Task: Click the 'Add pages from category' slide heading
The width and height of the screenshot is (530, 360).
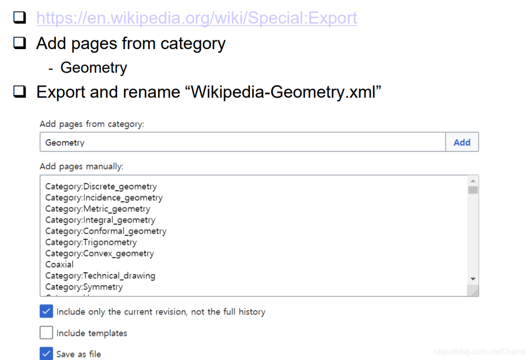Action: point(131,44)
